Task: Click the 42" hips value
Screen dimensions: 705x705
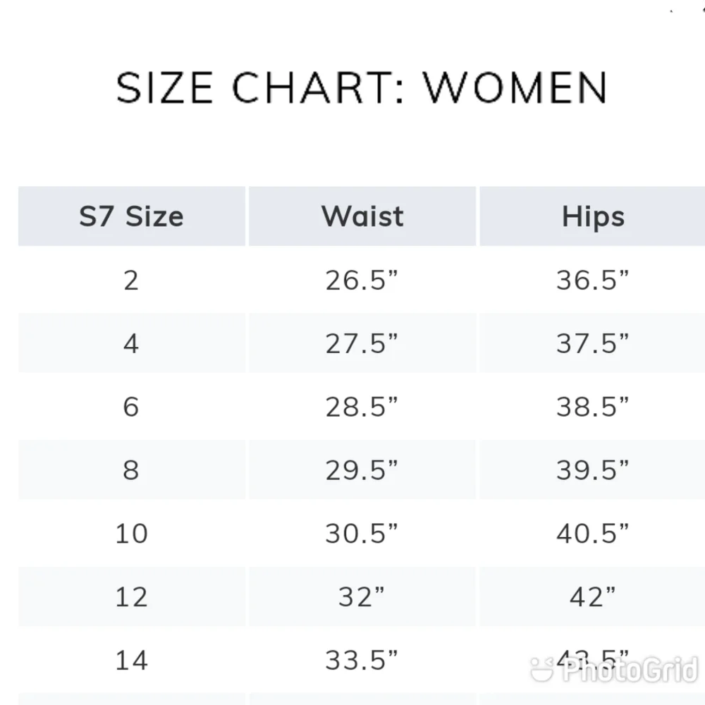Action: tap(593, 598)
